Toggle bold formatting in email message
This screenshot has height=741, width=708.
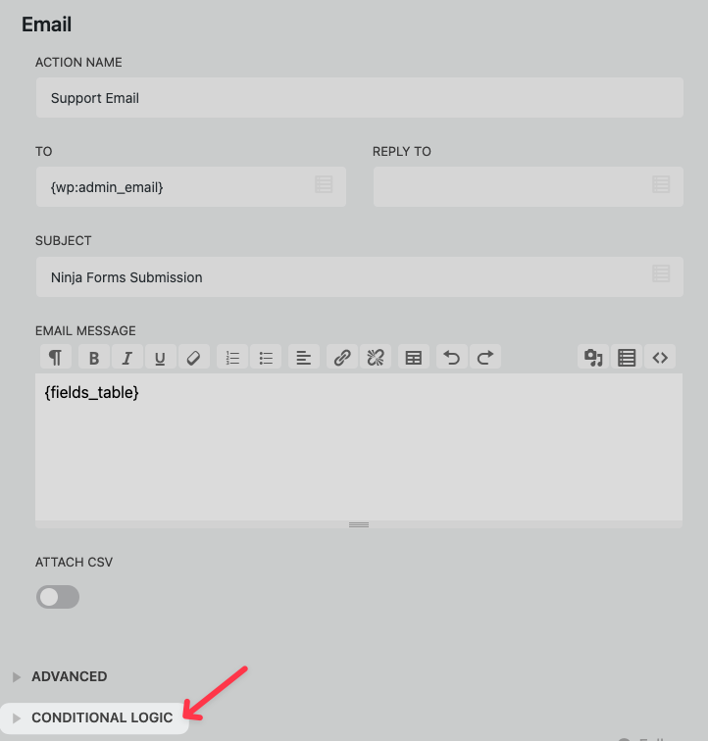coord(94,358)
